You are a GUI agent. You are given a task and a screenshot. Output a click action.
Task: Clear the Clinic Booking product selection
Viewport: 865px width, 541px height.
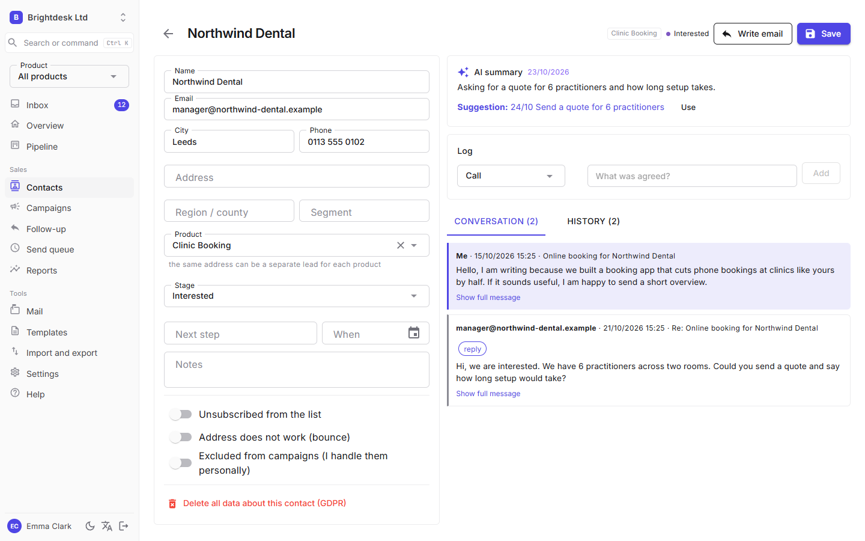[x=401, y=245]
